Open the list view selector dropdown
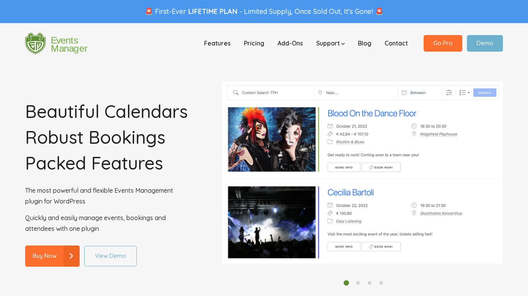The height and width of the screenshot is (296, 528). (465, 92)
